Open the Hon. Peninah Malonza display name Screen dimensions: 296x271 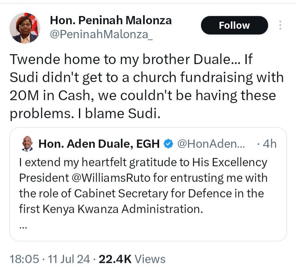tap(111, 20)
